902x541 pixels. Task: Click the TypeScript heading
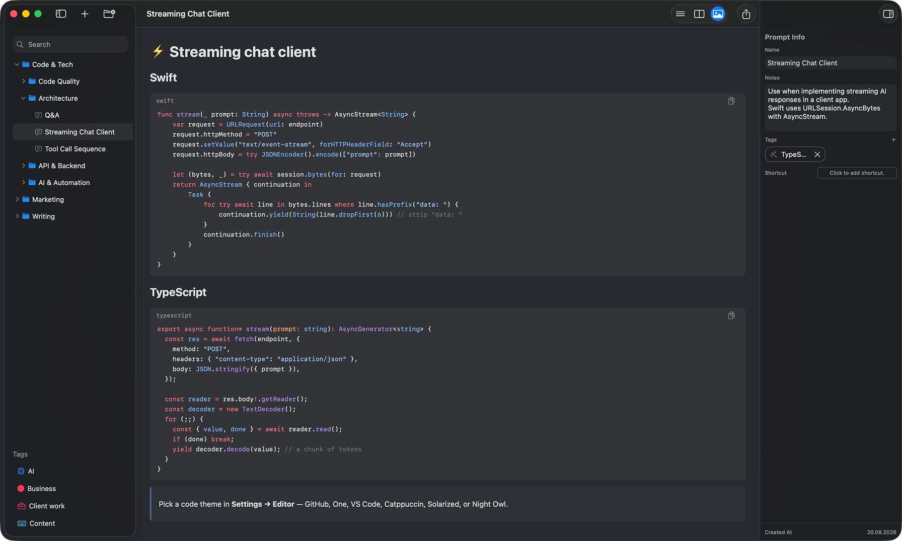pyautogui.click(x=178, y=292)
